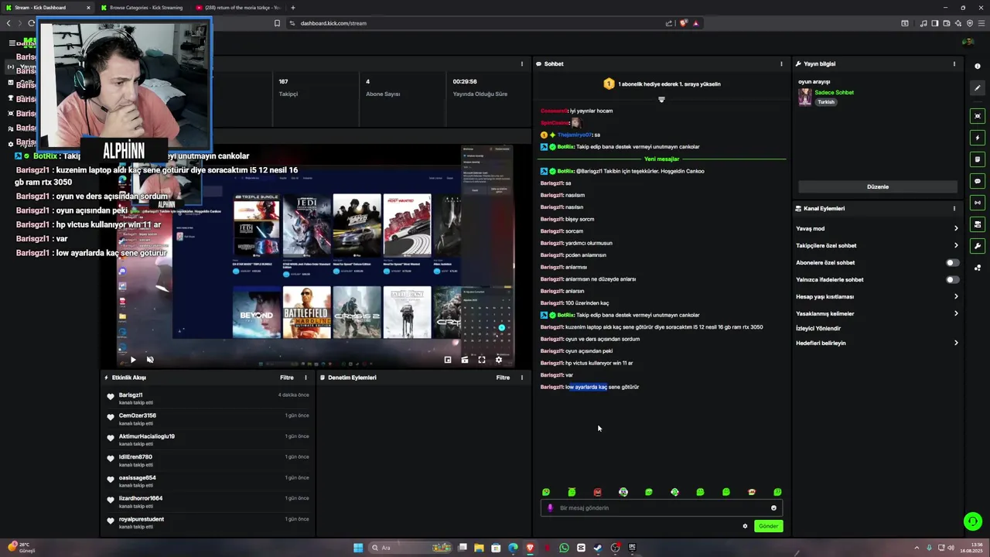
Task: Click the Düzenle button
Action: pyautogui.click(x=878, y=186)
